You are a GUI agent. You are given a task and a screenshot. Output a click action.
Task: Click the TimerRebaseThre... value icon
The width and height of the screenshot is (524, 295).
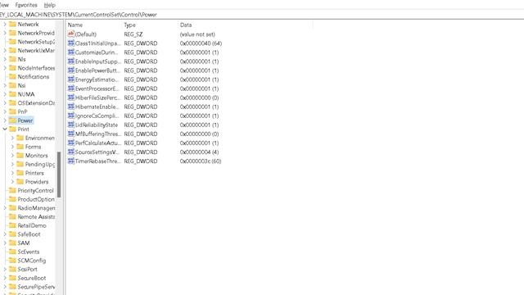[71, 161]
